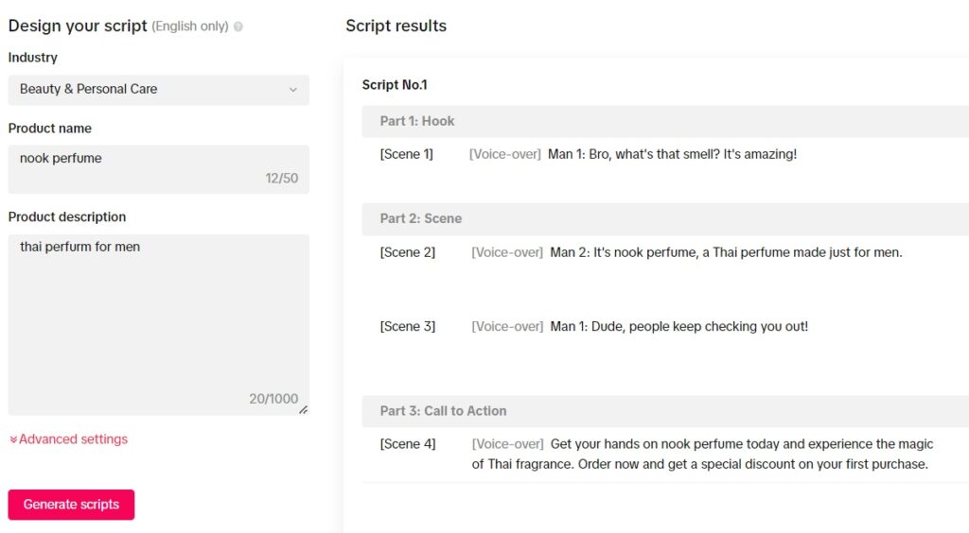This screenshot has width=969, height=533.
Task: Click the help icon beside English only
Action: (x=238, y=26)
